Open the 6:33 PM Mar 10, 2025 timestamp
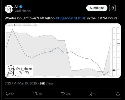Screen dimensions: 125x100 click(21, 83)
